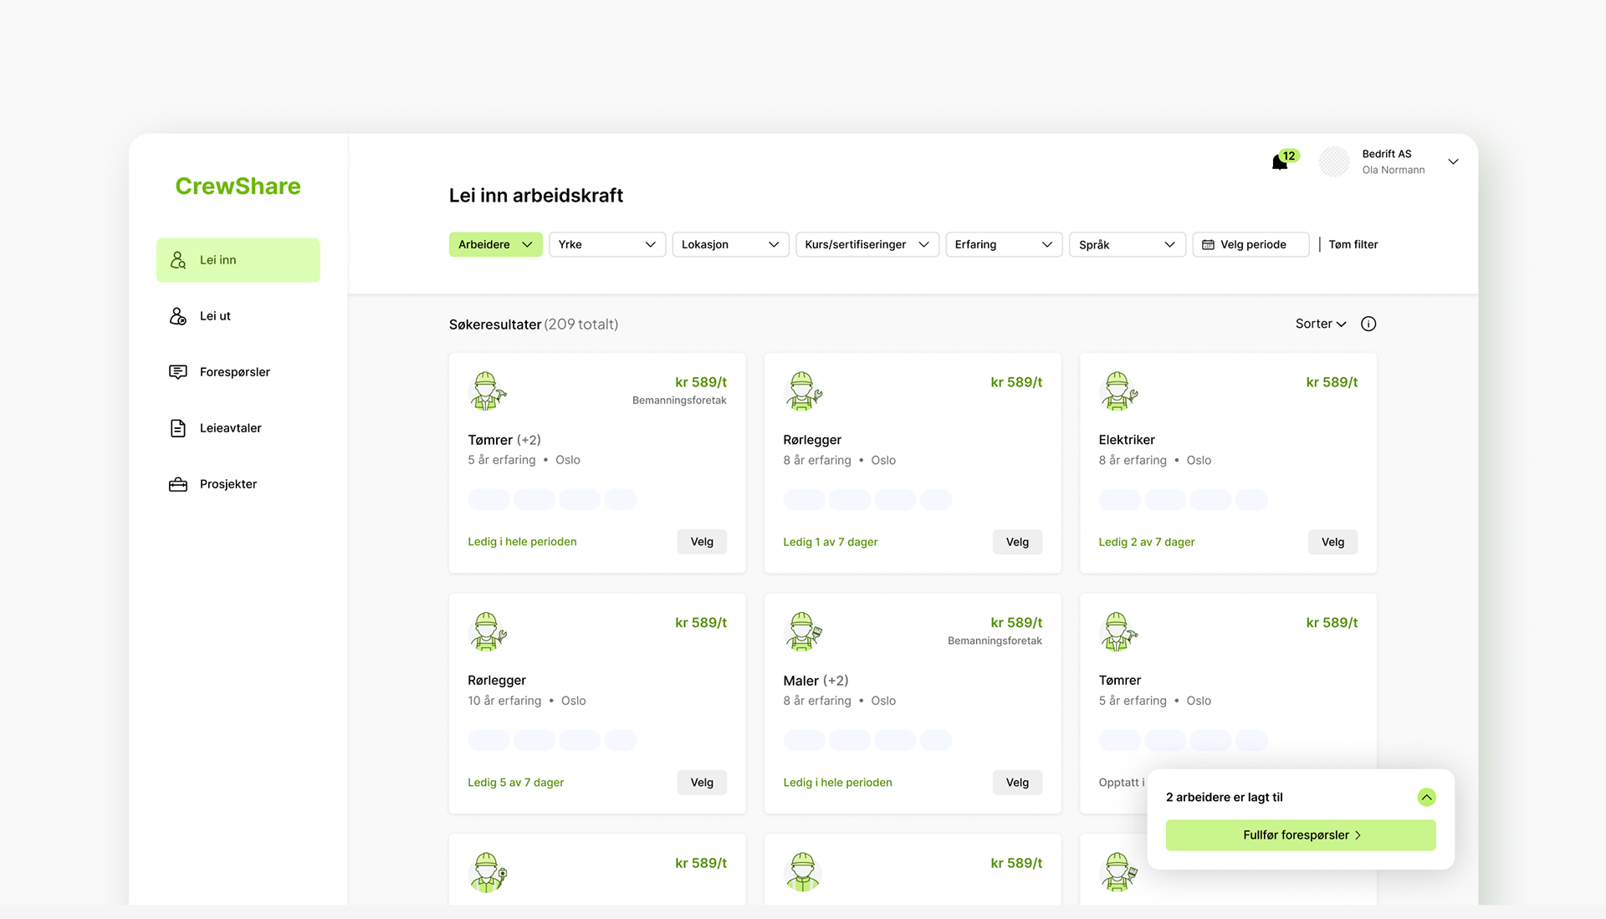Go to Forespørsler in sidebar
The width and height of the screenshot is (1606, 919).
[234, 372]
